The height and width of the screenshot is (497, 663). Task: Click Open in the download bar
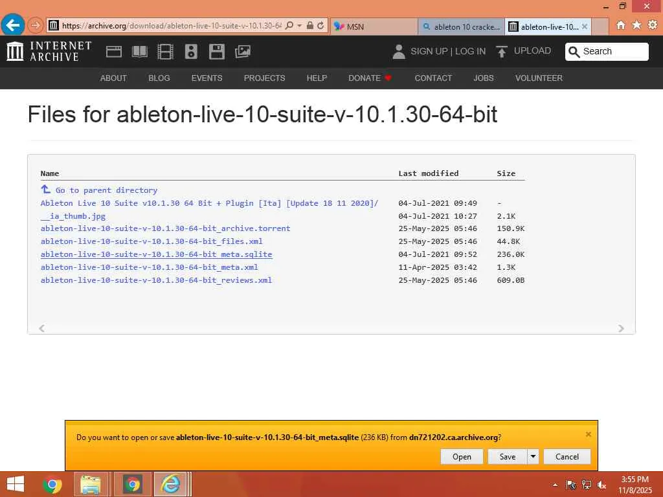[462, 456]
